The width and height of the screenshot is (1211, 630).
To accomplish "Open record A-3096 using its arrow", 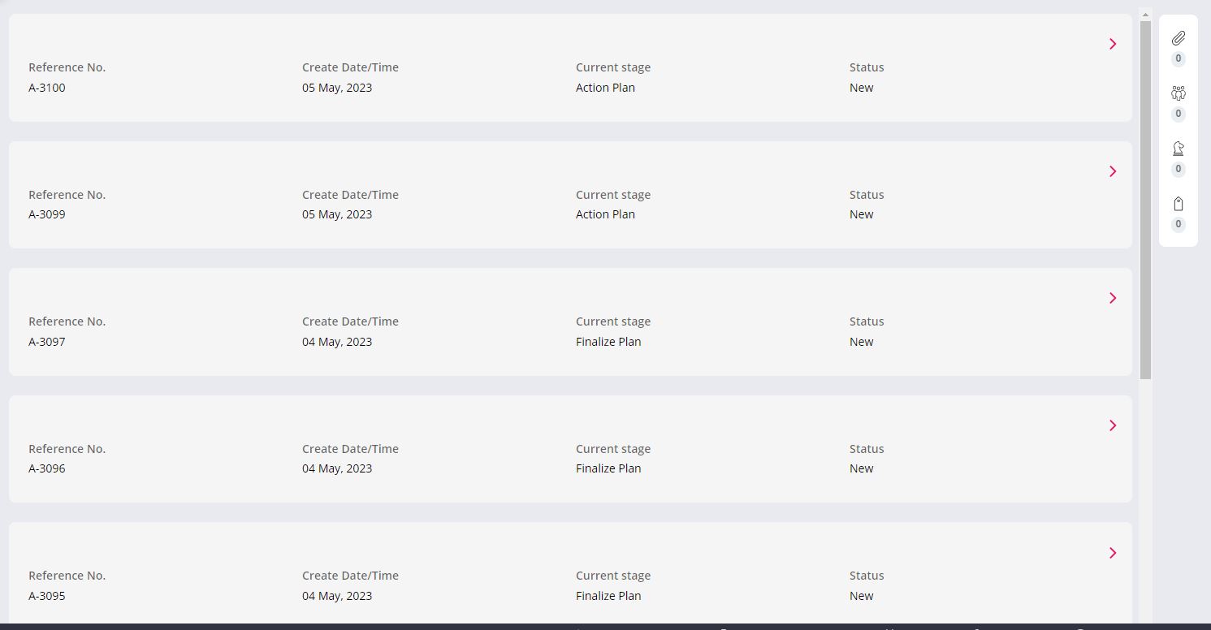I will [x=1113, y=425].
